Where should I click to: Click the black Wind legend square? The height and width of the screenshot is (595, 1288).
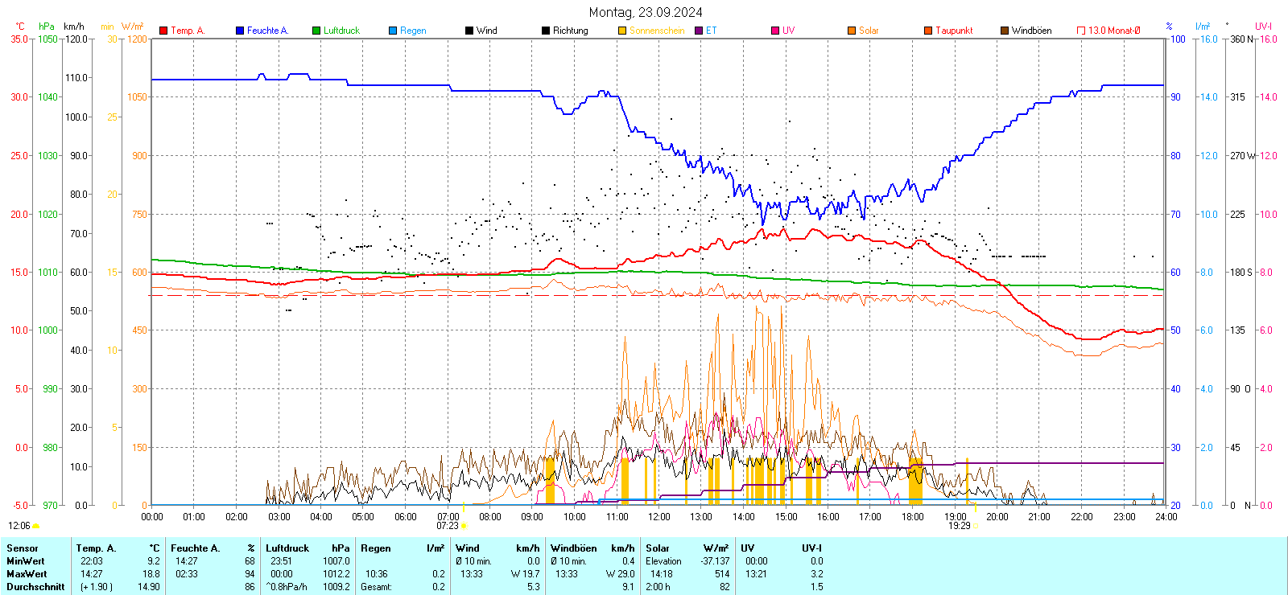(469, 31)
